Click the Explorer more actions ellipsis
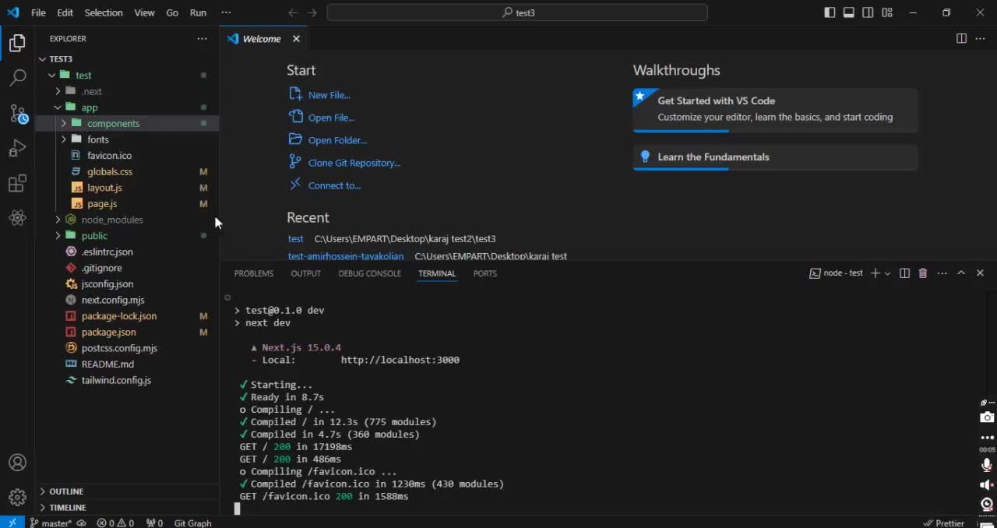This screenshot has height=528, width=997. pyautogui.click(x=203, y=38)
